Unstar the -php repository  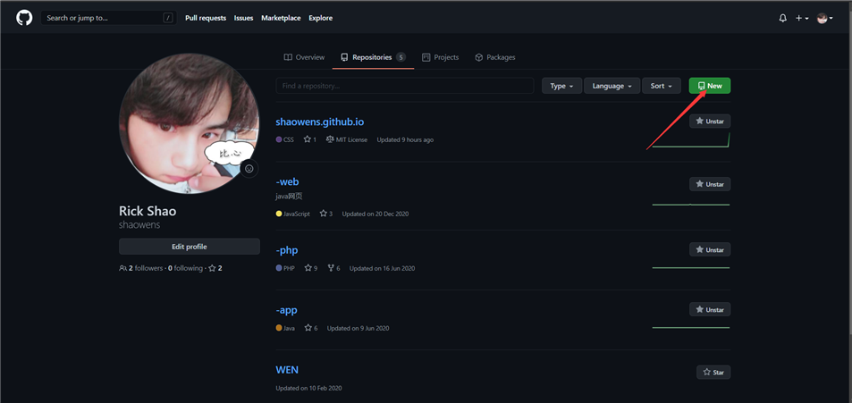(710, 249)
